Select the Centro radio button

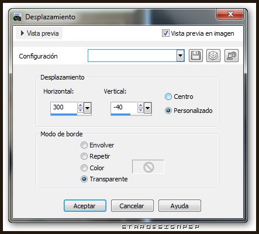click(168, 97)
